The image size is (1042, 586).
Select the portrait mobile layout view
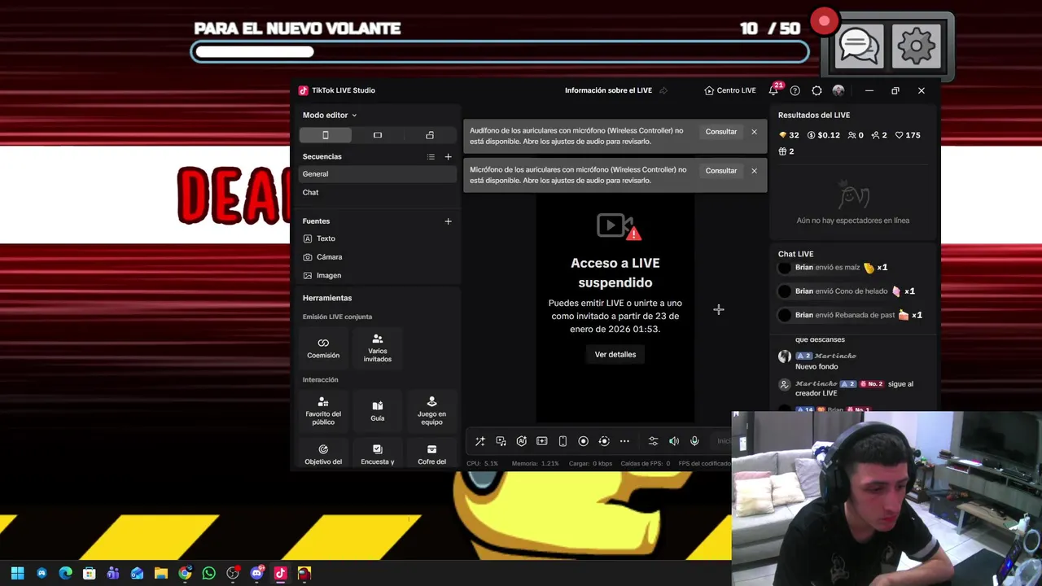326,135
